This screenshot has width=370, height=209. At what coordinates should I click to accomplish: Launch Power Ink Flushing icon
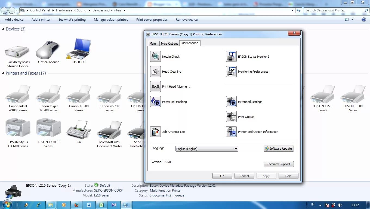point(155,102)
